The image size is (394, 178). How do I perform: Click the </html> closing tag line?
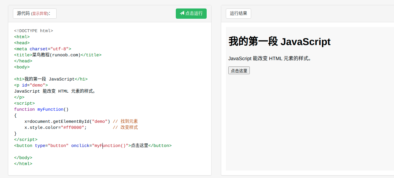coord(23,164)
